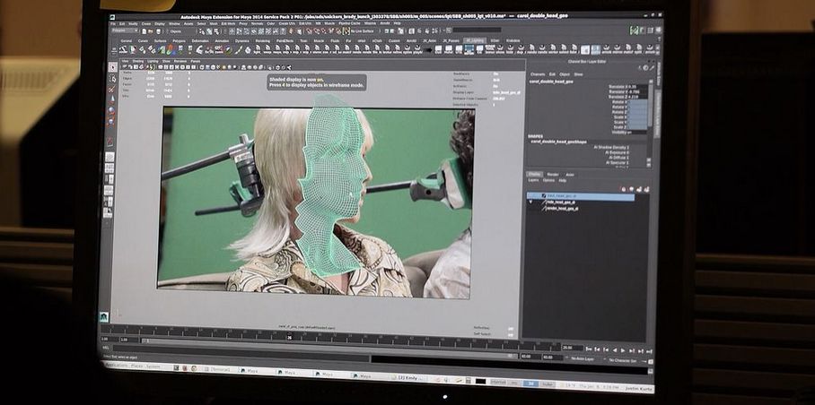This screenshot has height=405, width=815.
Task: Switch to the Animation shelf tab
Action: pyautogui.click(x=222, y=40)
